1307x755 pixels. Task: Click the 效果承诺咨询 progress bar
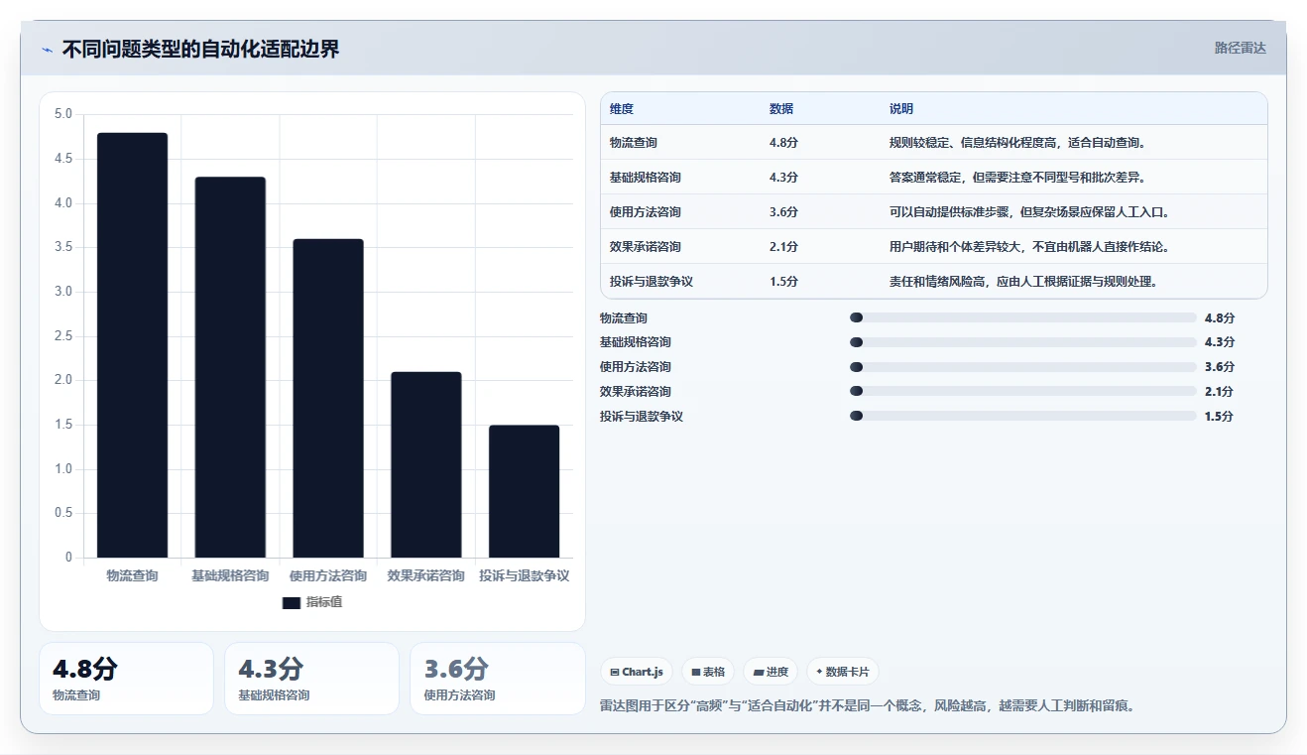(x=1023, y=391)
